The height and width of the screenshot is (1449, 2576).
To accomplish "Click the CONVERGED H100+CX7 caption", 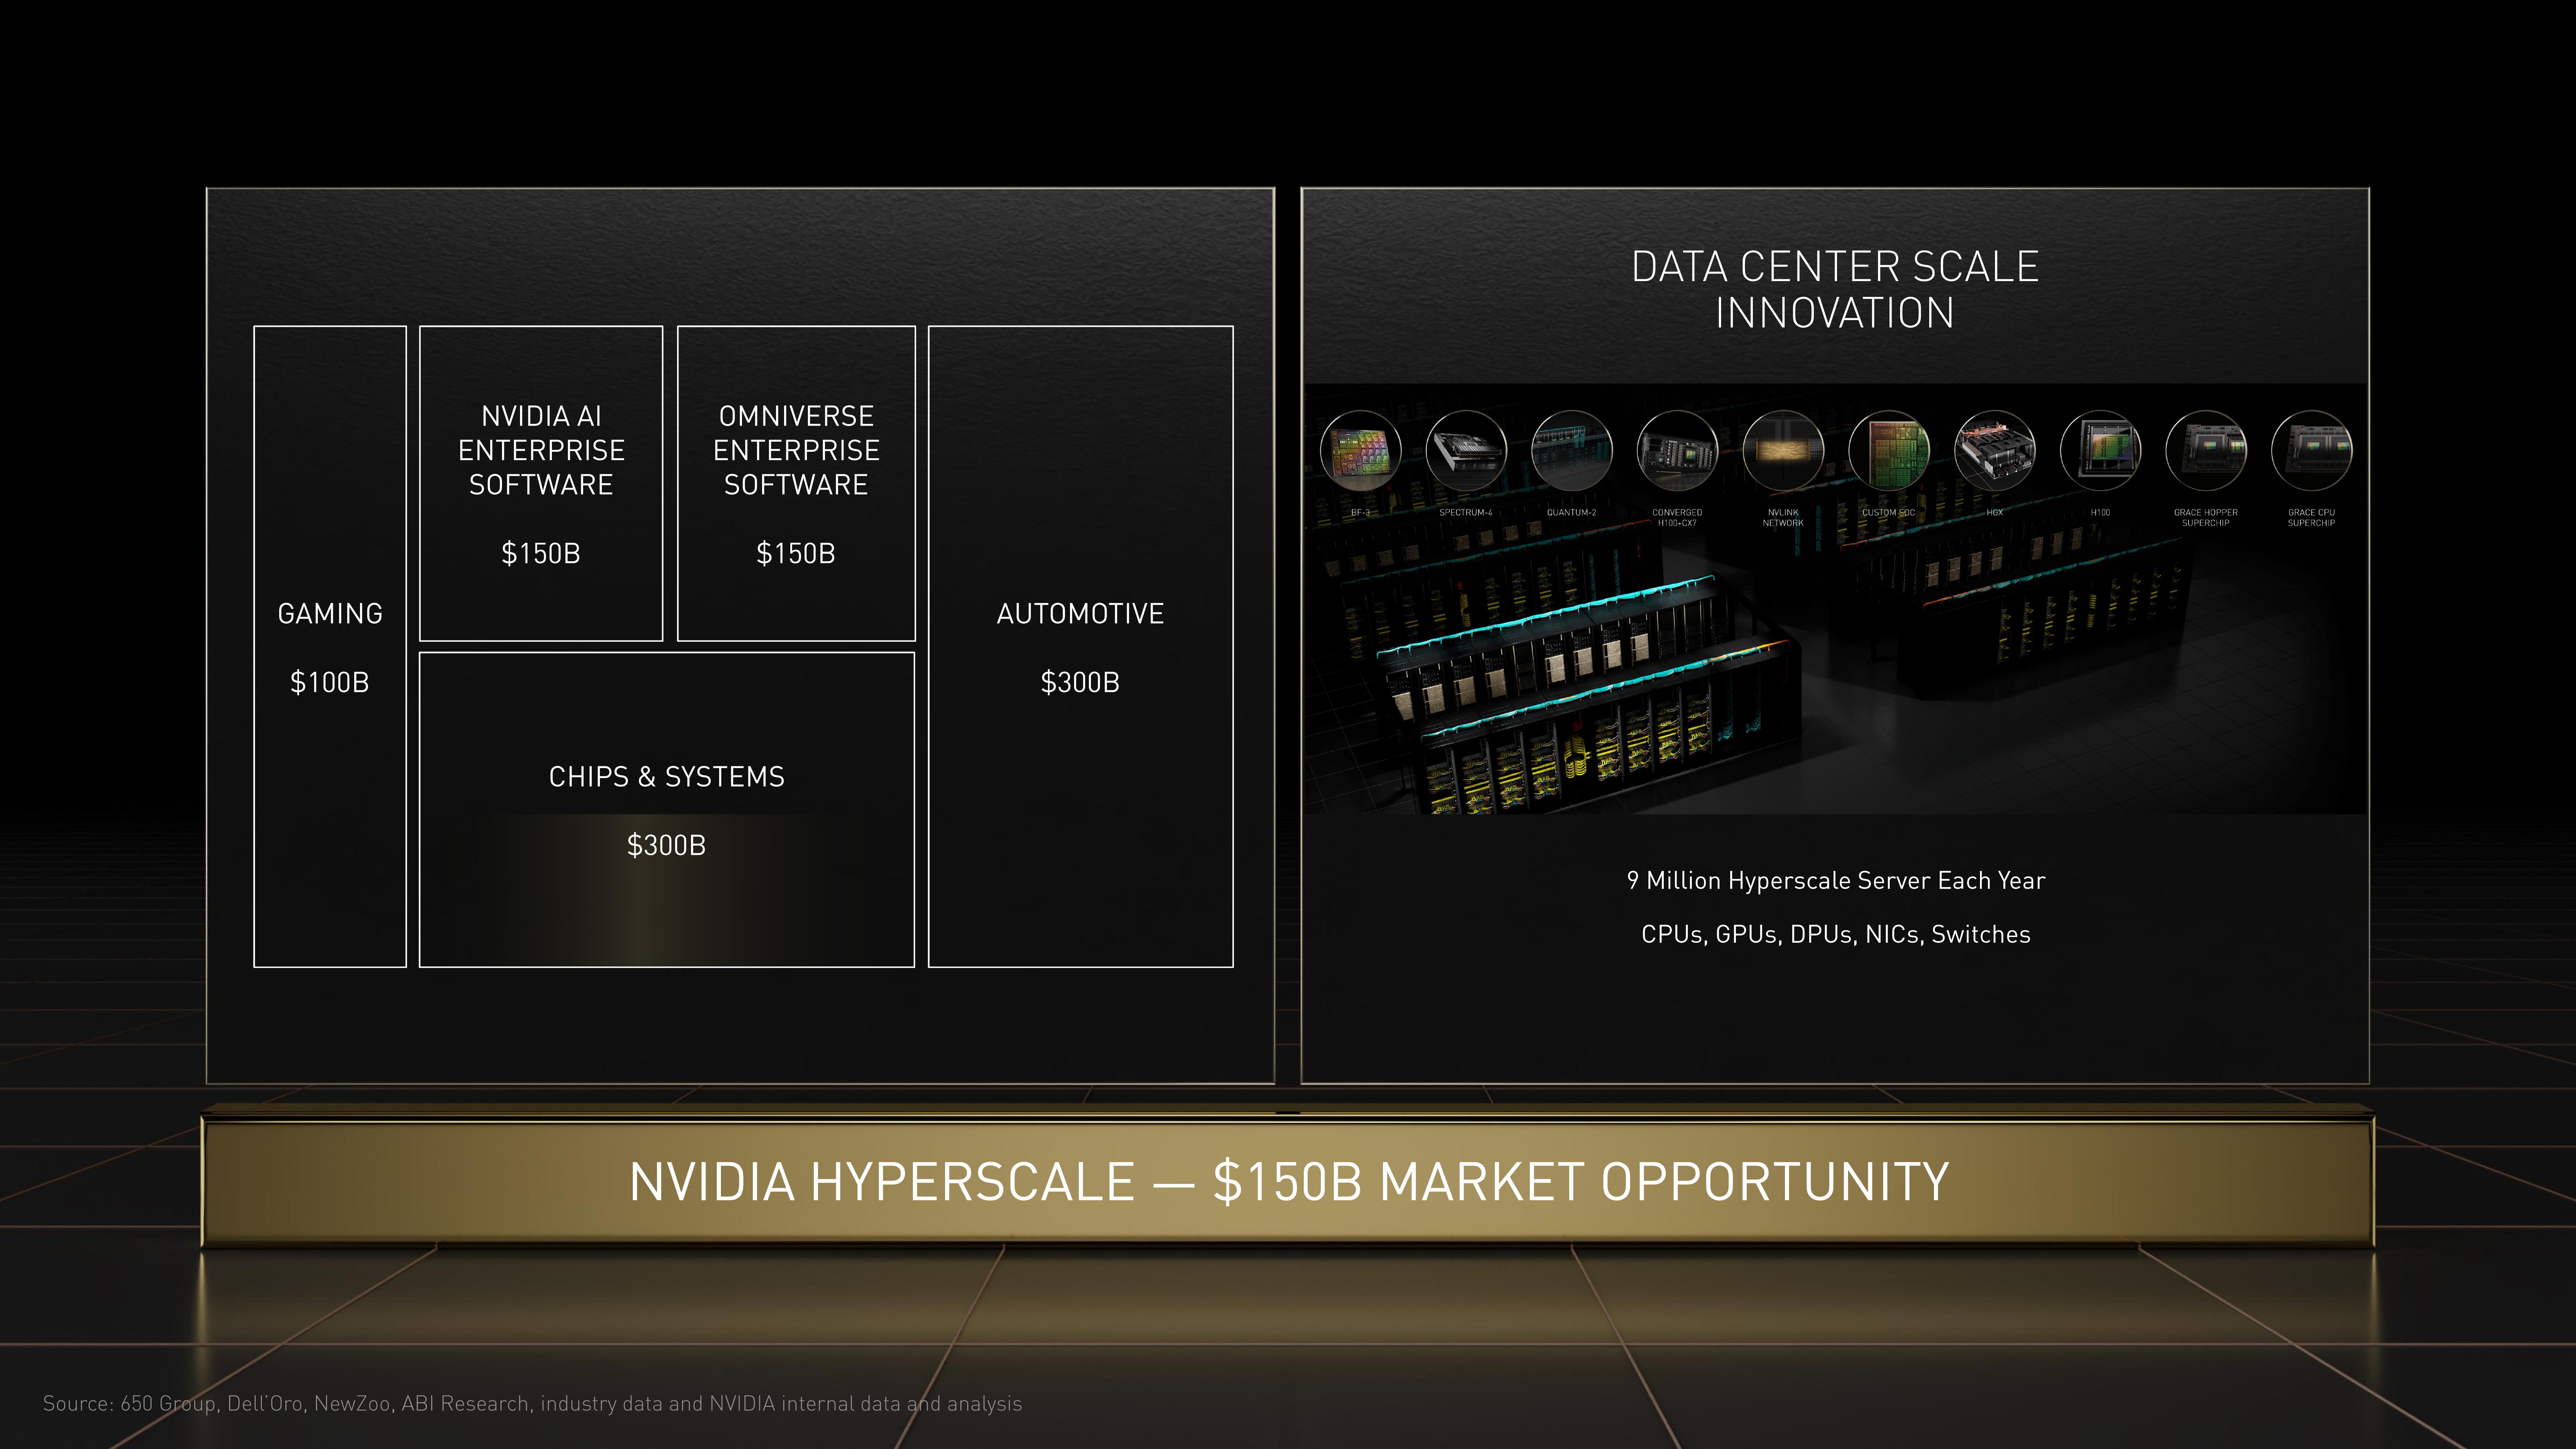I will [1677, 518].
